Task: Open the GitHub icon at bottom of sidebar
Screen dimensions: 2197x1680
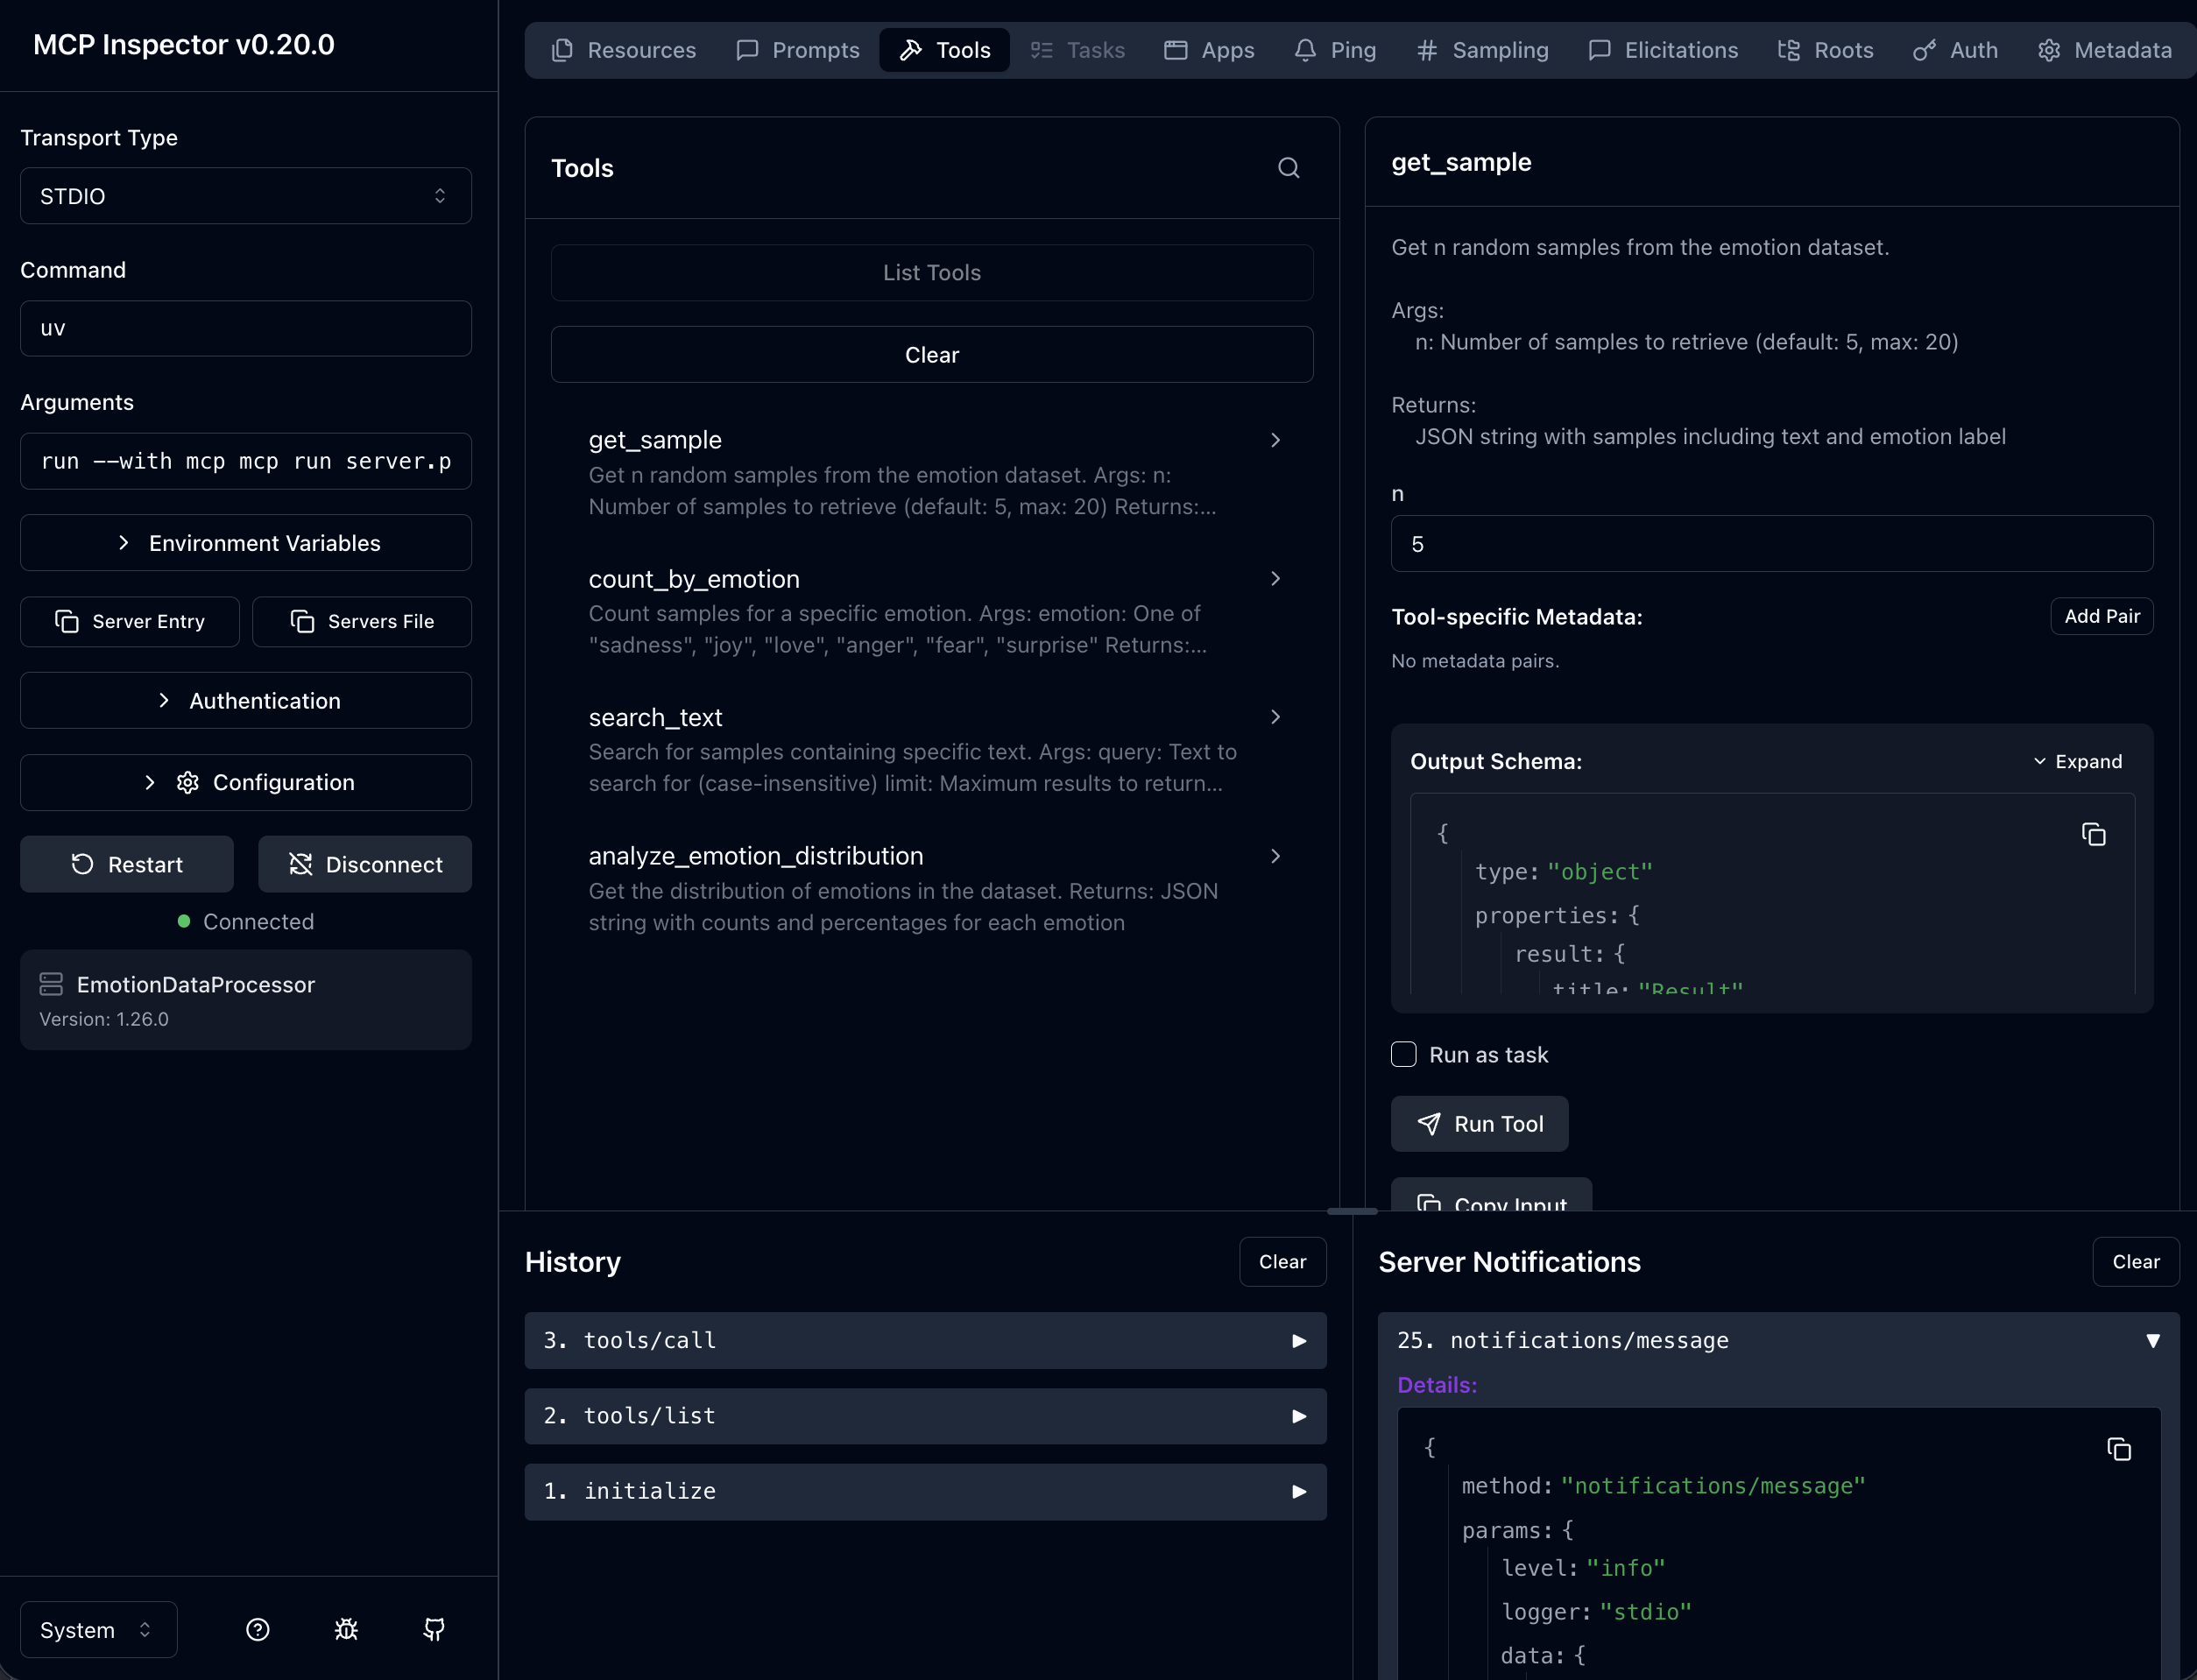Action: [433, 1629]
